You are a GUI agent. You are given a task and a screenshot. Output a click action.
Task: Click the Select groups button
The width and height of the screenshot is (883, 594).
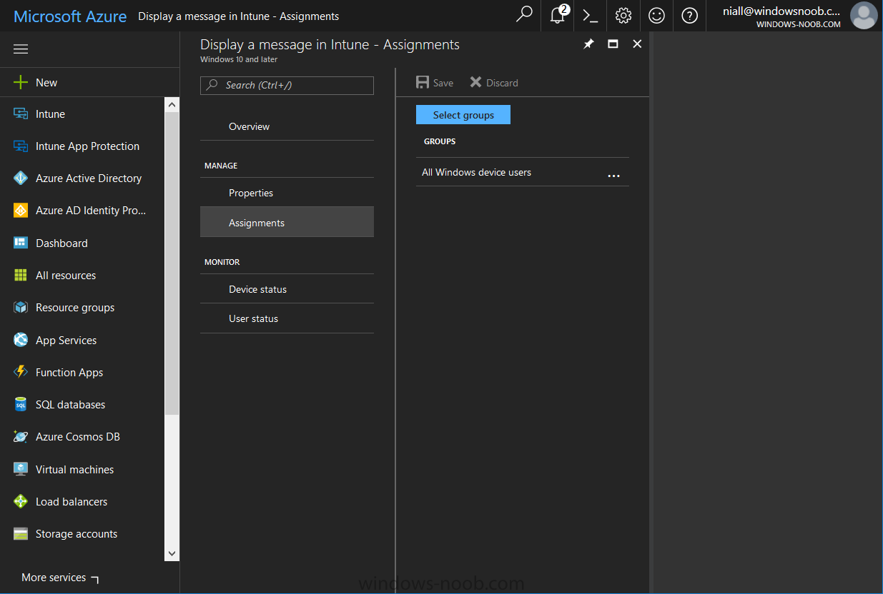(x=463, y=115)
